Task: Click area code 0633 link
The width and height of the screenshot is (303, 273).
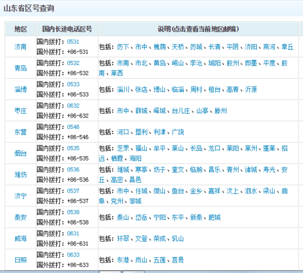Action: [73, 255]
